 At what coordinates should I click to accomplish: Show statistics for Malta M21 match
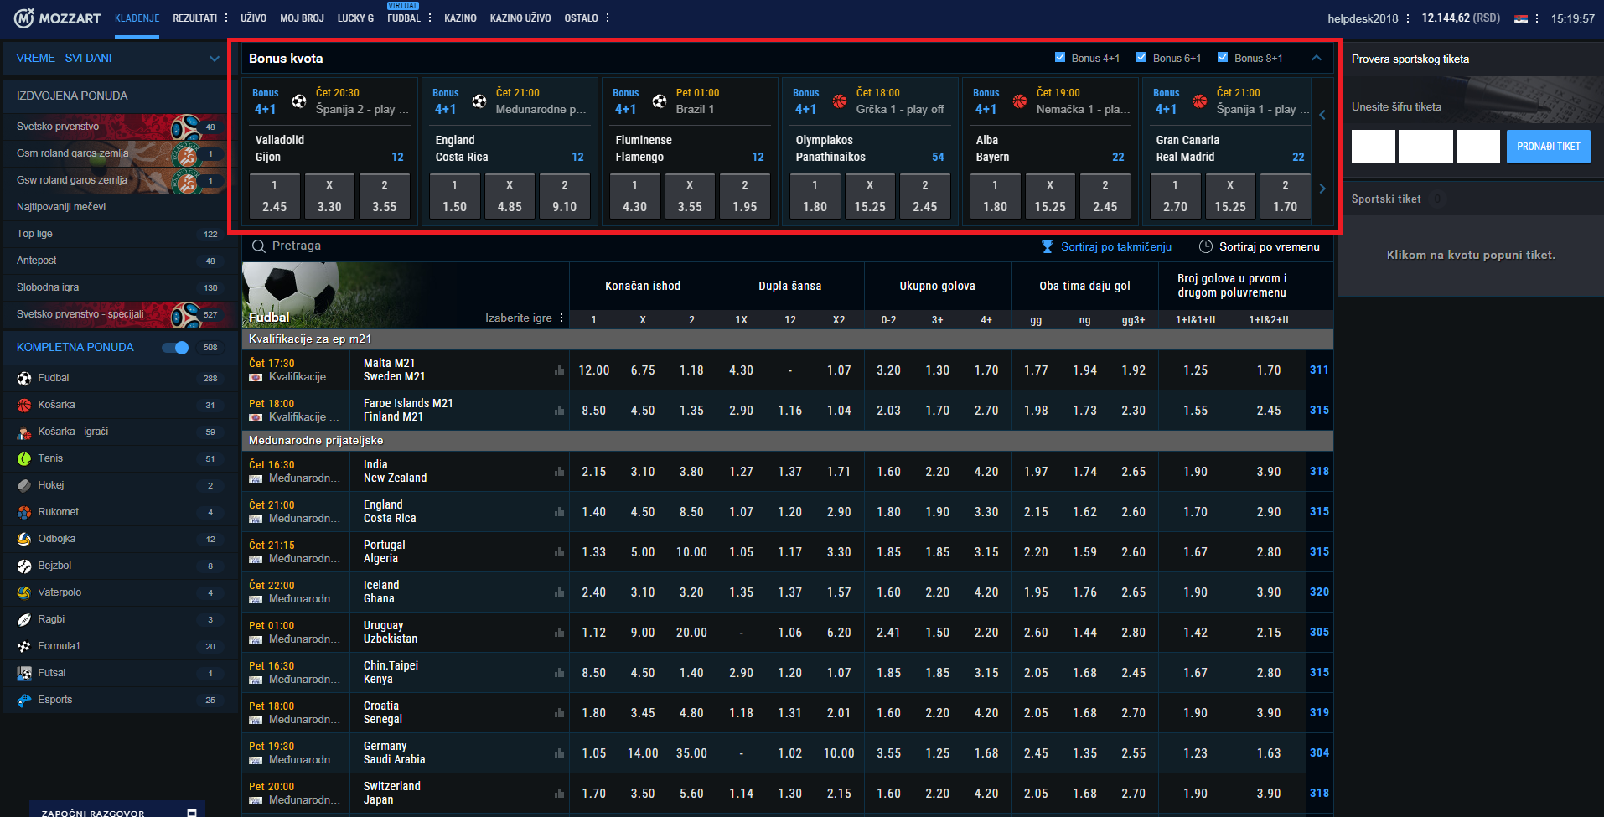coord(559,370)
